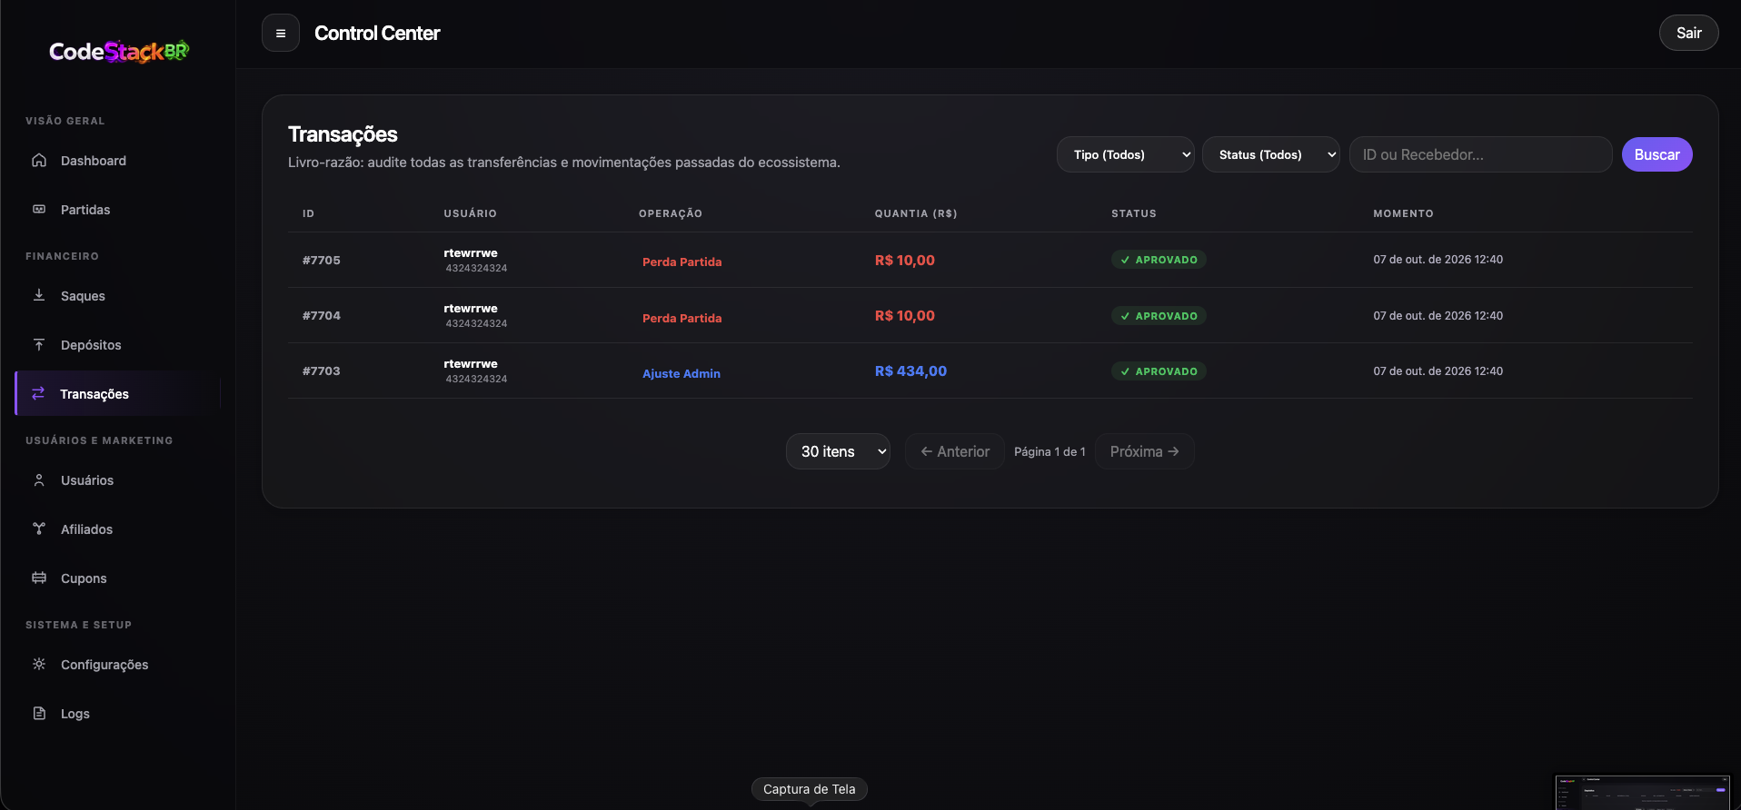Toggle sidebar with the hamburger menu button
Image resolution: width=1741 pixels, height=810 pixels.
click(x=281, y=34)
